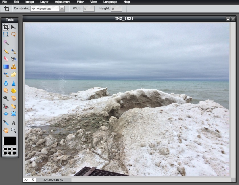This screenshot has width=239, height=185.
Task: Select the Zoom magnifier tool
Action: point(14,130)
